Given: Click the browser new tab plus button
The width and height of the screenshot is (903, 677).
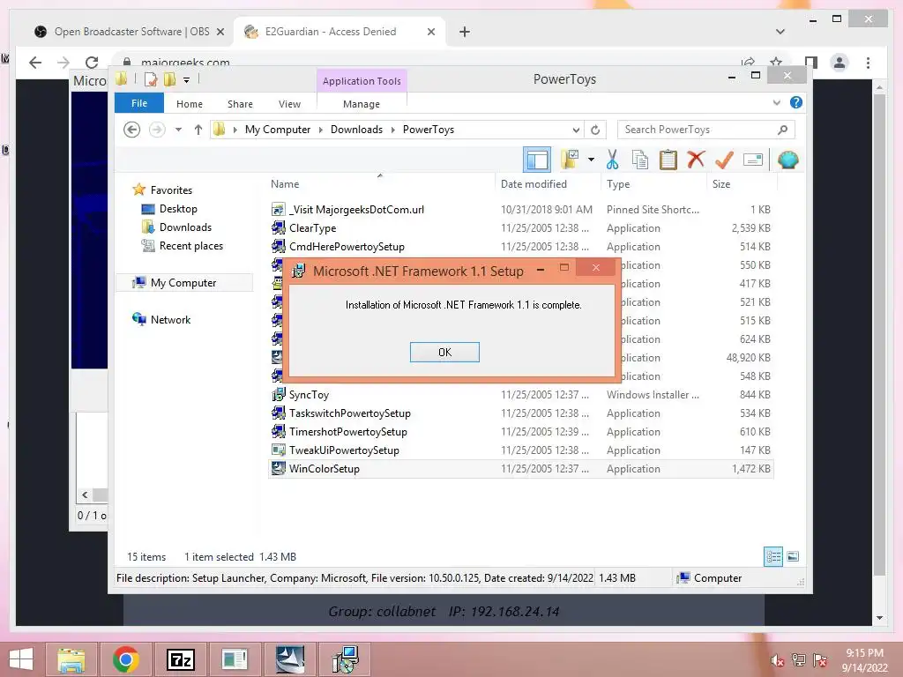Looking at the screenshot, I should click(465, 32).
